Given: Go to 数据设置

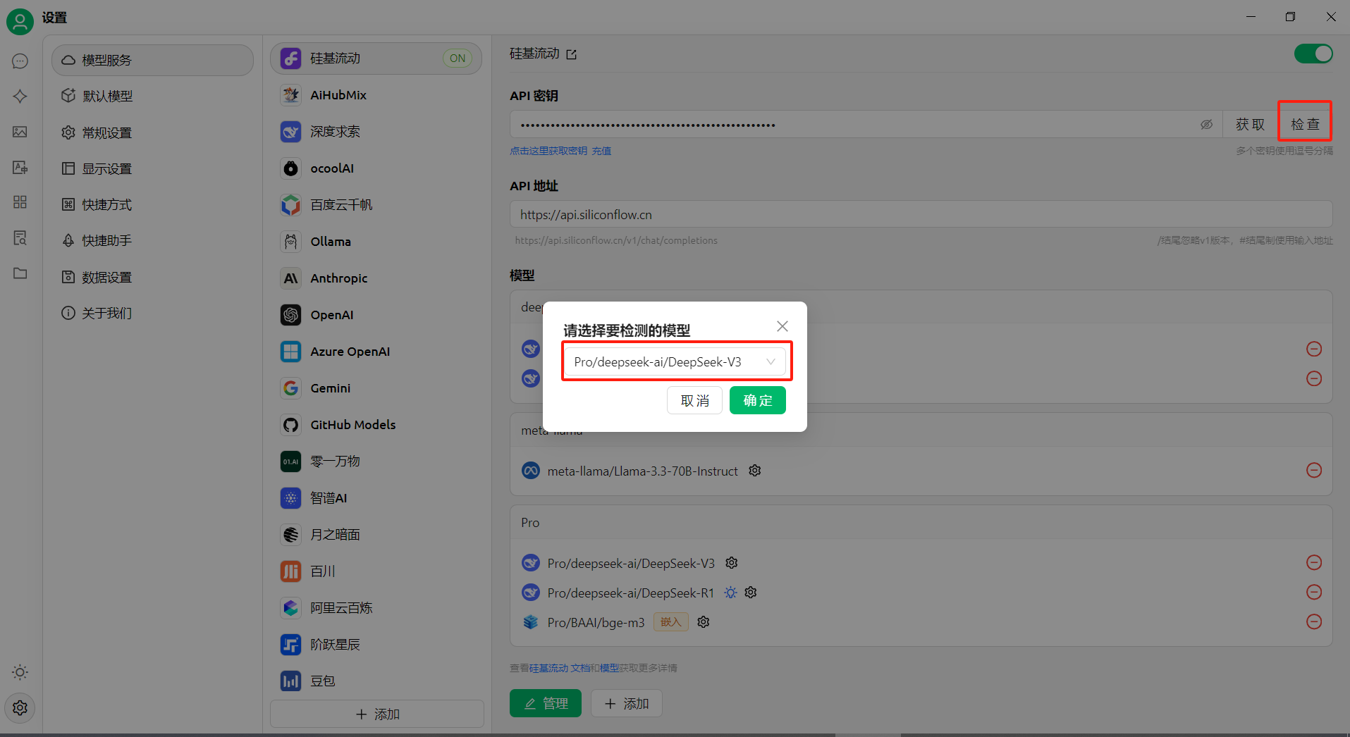Looking at the screenshot, I should pyautogui.click(x=152, y=277).
